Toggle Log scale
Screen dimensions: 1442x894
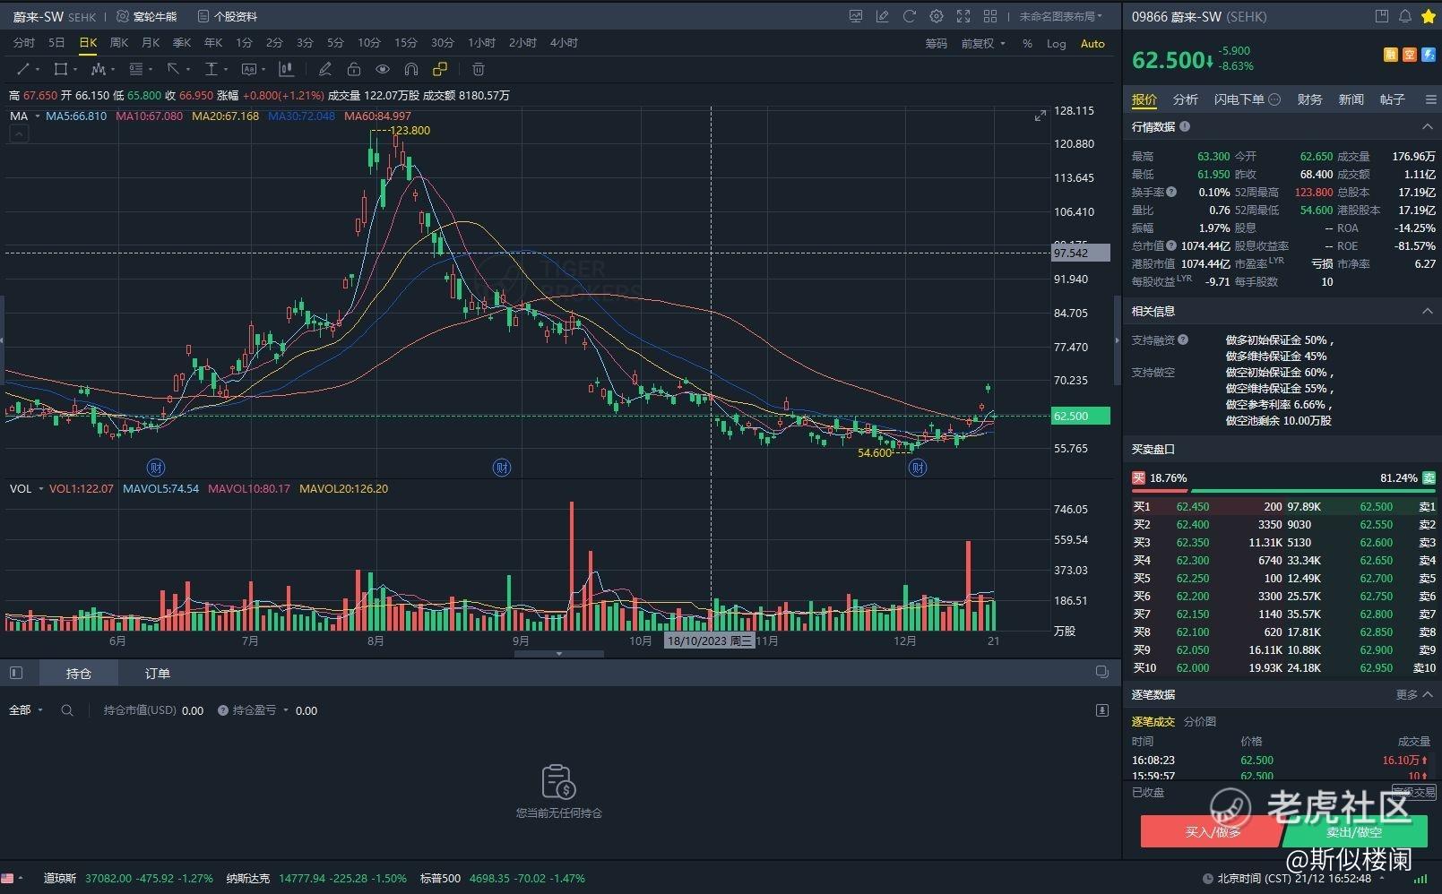point(1057,43)
